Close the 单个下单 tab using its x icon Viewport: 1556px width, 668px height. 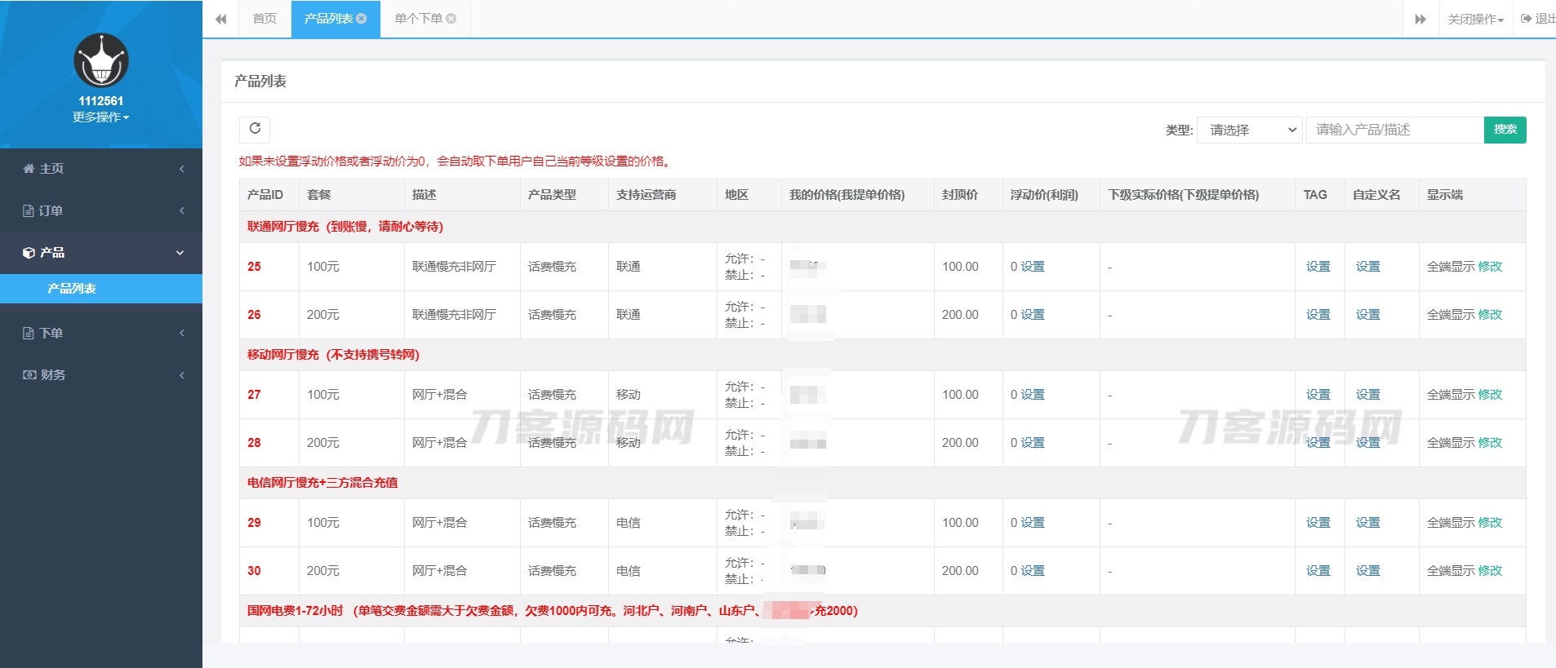click(451, 19)
